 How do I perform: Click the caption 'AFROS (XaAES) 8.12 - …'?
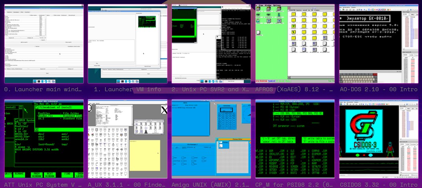[x=295, y=89]
